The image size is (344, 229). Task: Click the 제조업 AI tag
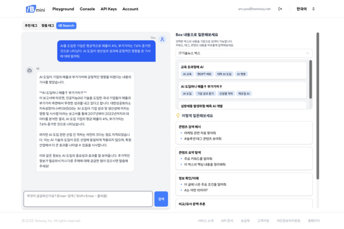pos(244,93)
